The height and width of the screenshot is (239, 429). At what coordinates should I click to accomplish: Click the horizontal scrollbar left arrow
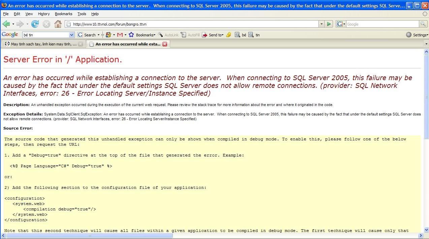coord(3,235)
